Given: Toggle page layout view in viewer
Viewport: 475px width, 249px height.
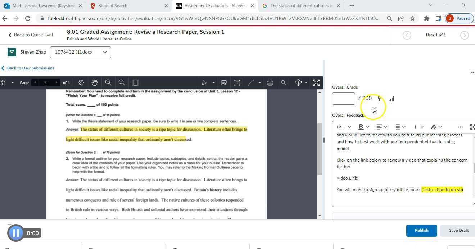Looking at the screenshot, I should (136, 83).
